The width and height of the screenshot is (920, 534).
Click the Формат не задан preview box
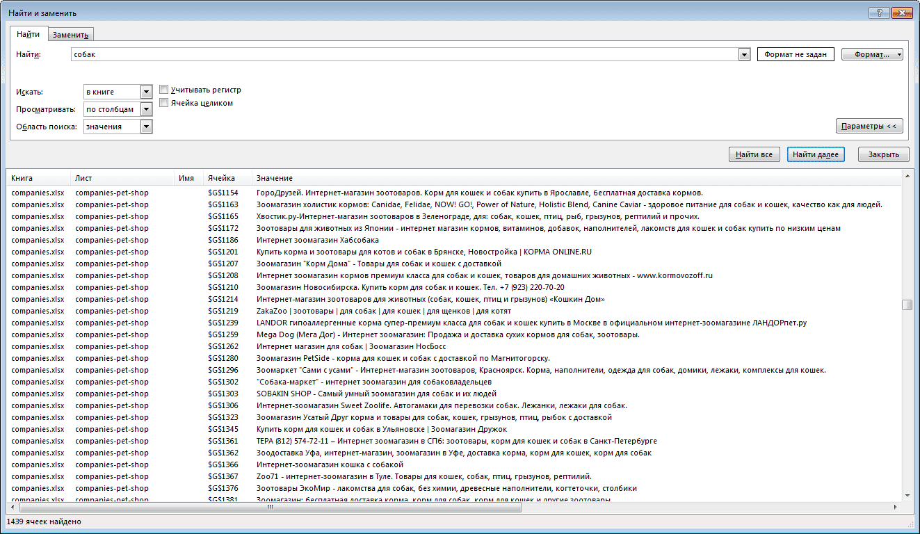(x=796, y=54)
